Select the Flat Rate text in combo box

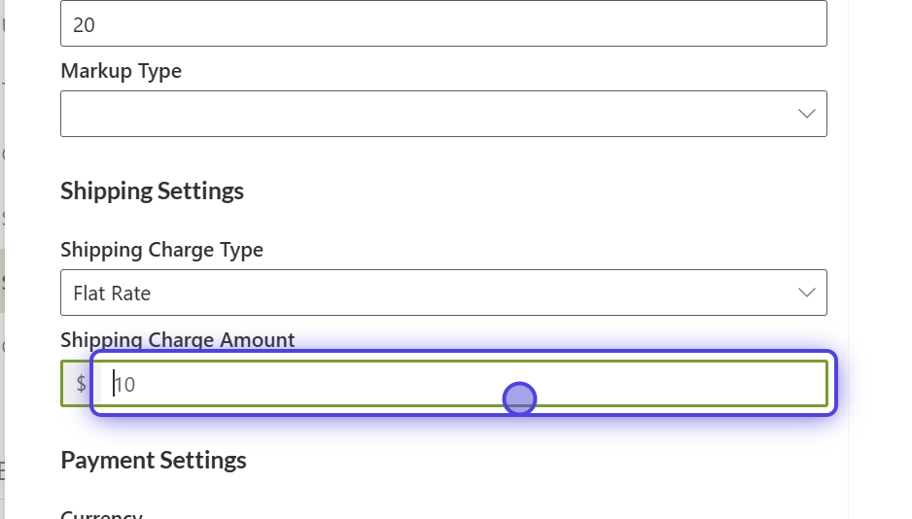coord(112,294)
